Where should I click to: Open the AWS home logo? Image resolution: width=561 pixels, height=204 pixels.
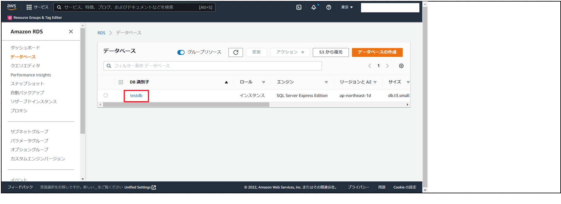pos(12,7)
